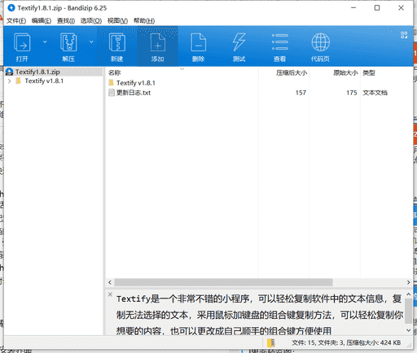Click the Delete (删除) toolbar icon
Viewport: 417px width, 353px height.
(x=199, y=42)
